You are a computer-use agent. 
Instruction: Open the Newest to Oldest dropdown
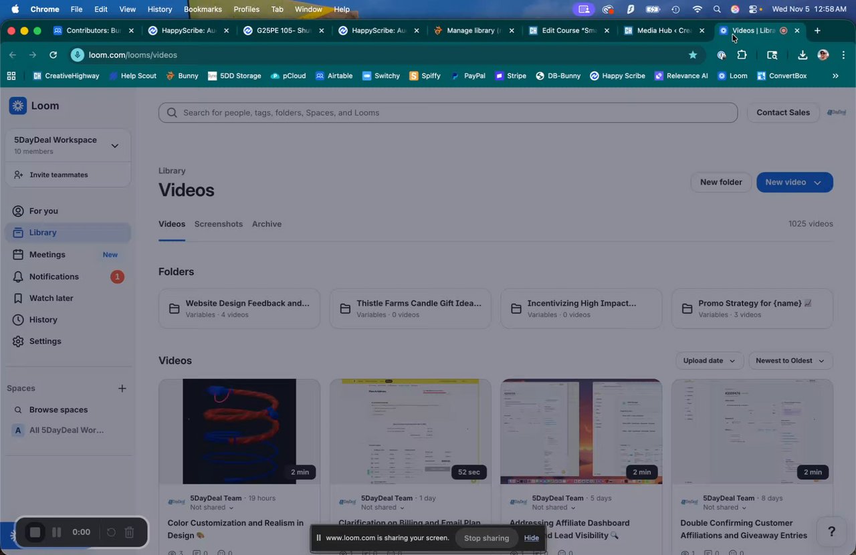(x=790, y=360)
